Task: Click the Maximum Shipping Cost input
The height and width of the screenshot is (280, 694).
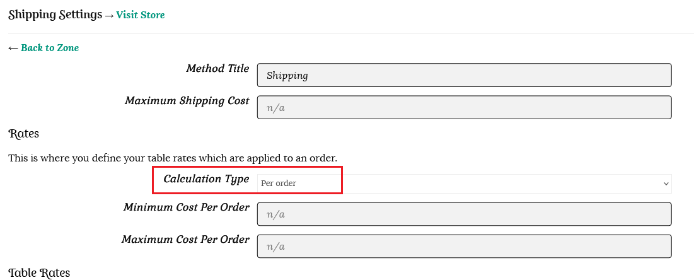Action: (464, 107)
